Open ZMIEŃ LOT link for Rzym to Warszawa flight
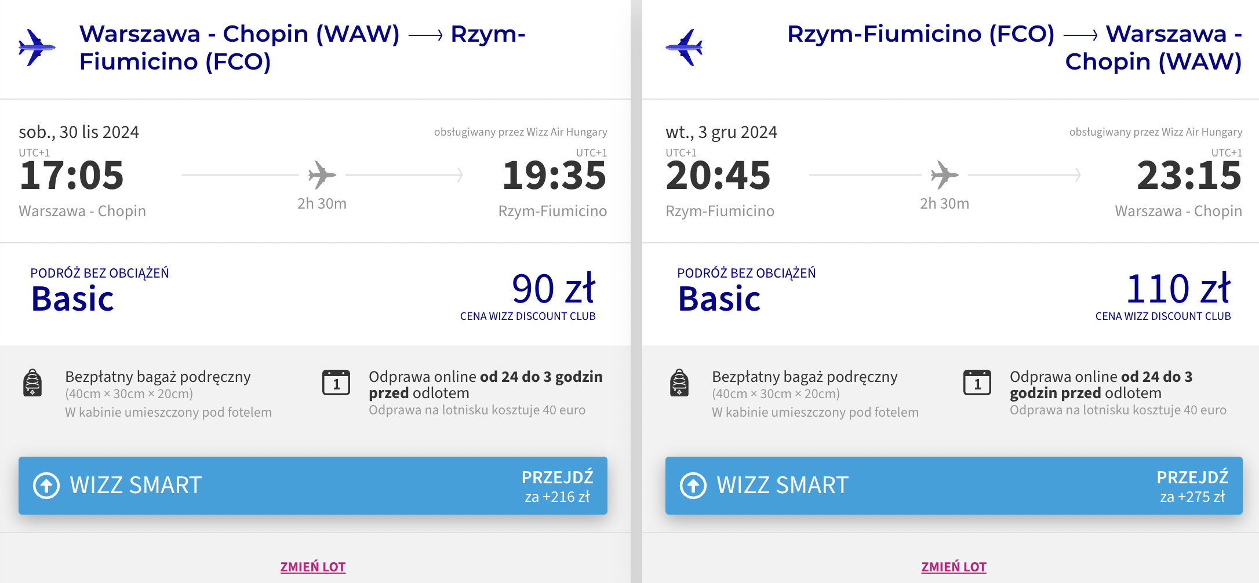Viewport: 1259px width, 583px height. 954,567
